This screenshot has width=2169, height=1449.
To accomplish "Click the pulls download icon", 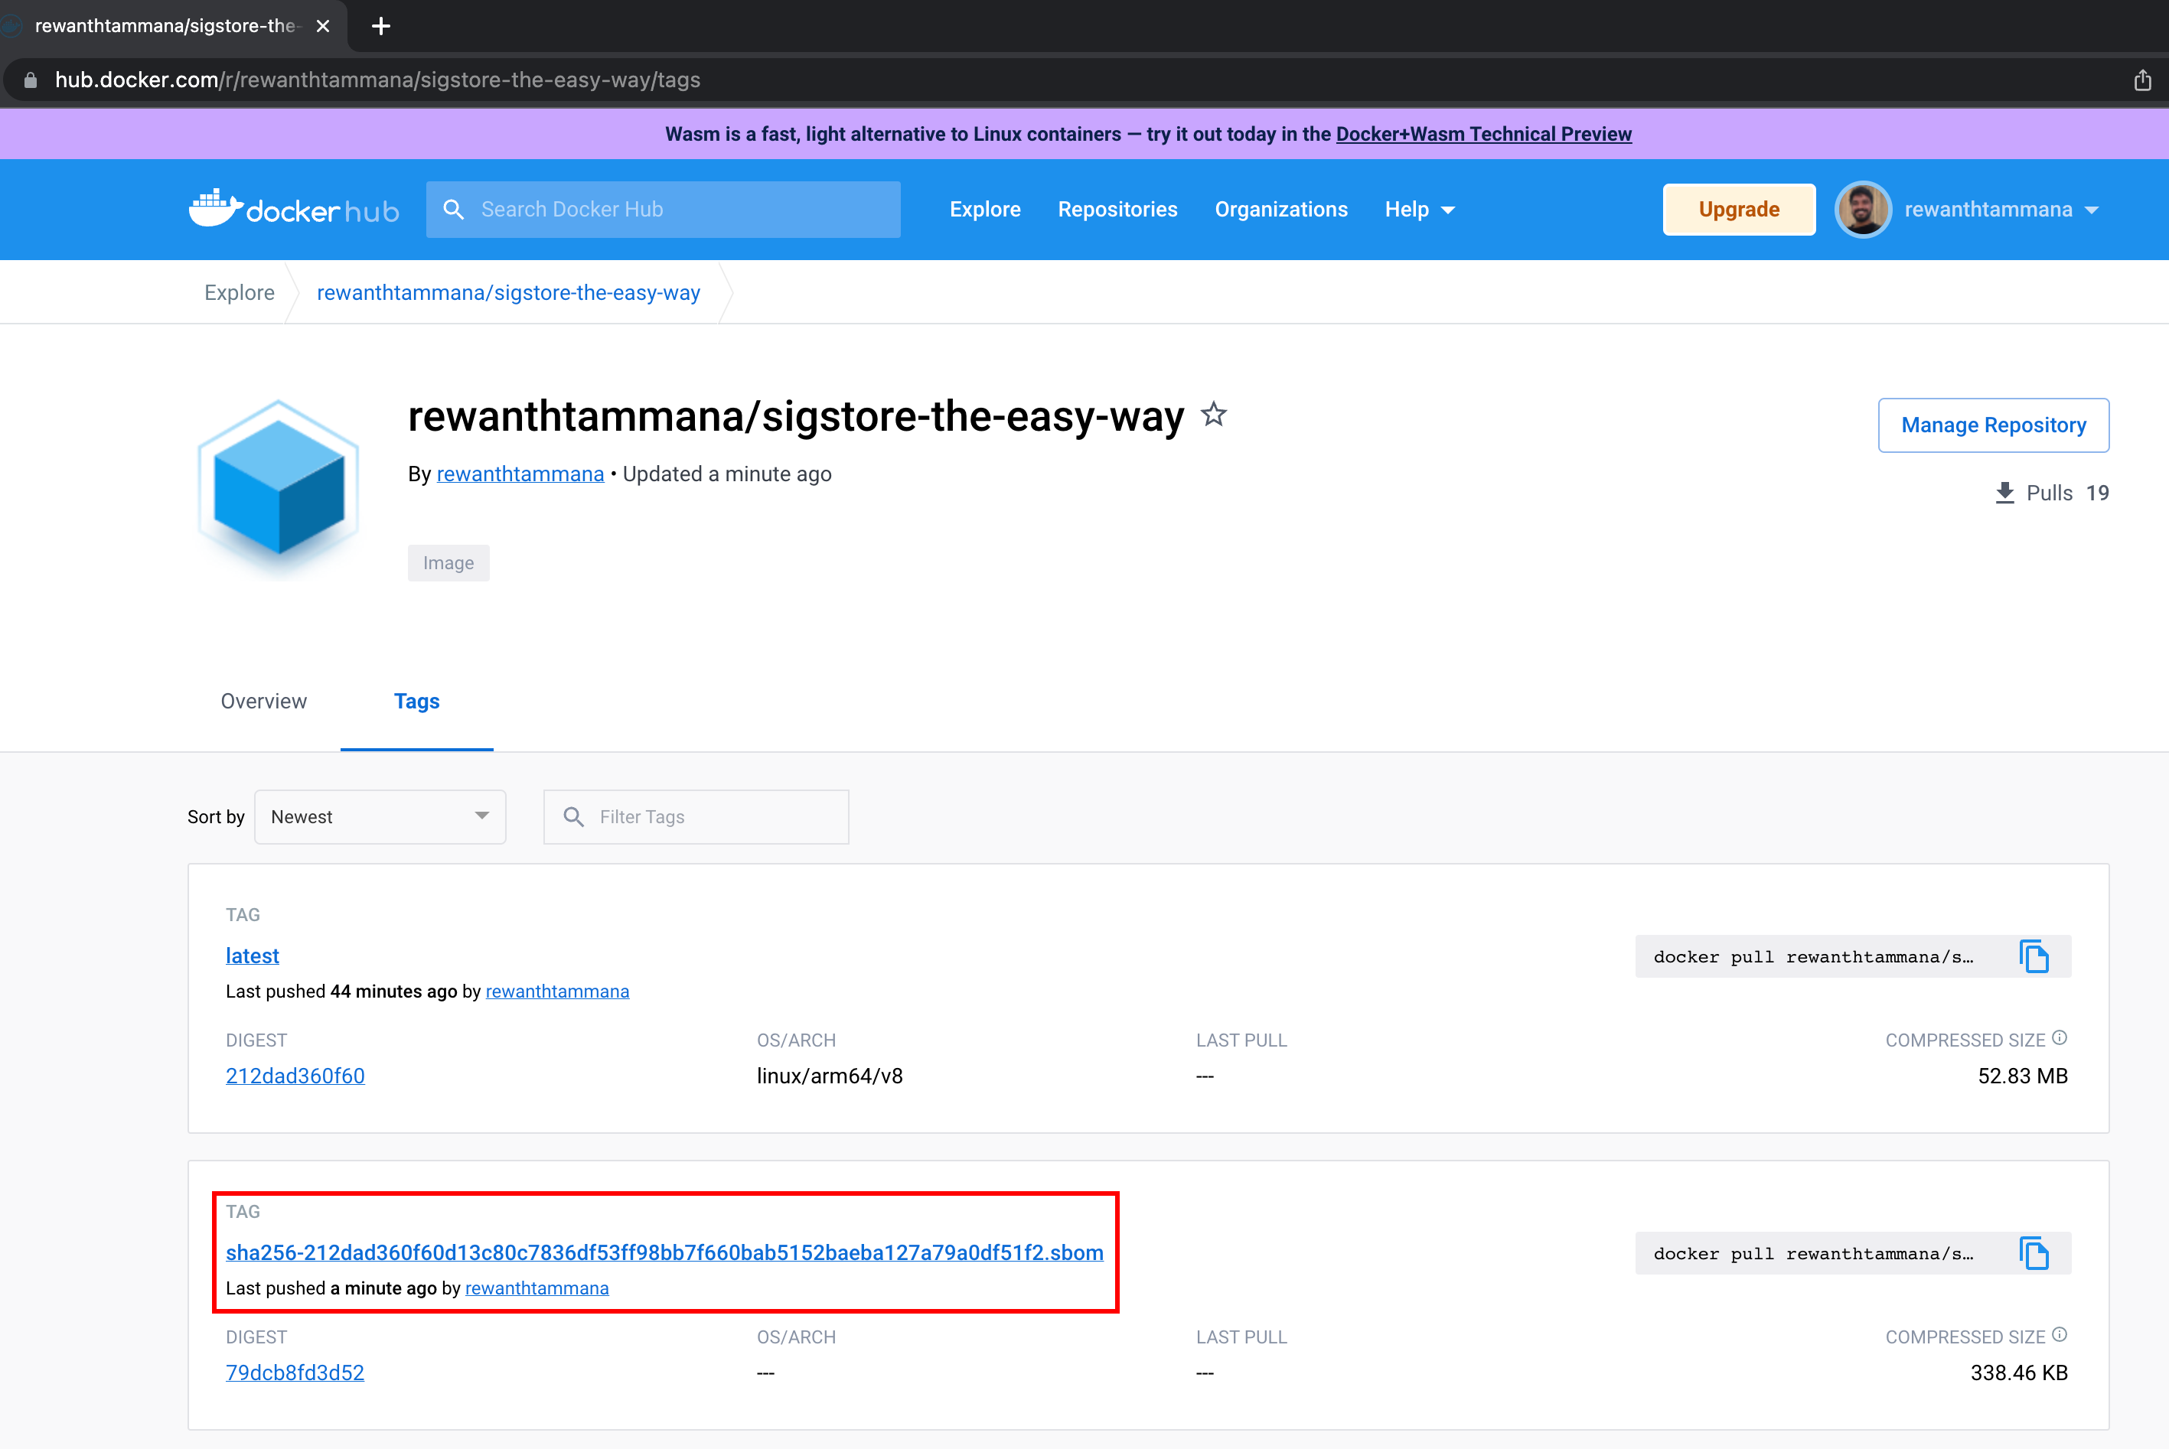I will (x=2004, y=493).
